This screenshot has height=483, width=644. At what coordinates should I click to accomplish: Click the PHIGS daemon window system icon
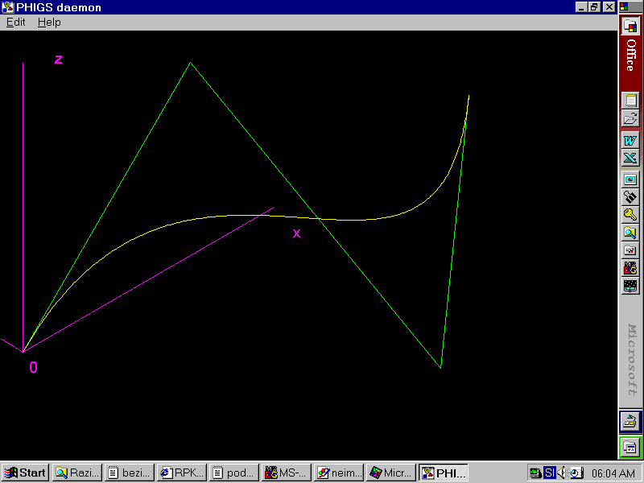pos(8,7)
